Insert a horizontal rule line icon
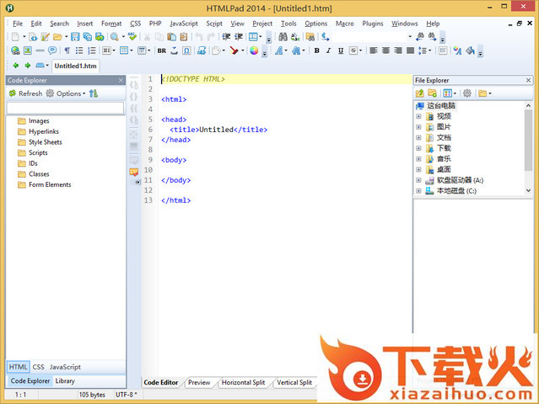Screen dimensions: 539x404 [x=40, y=50]
